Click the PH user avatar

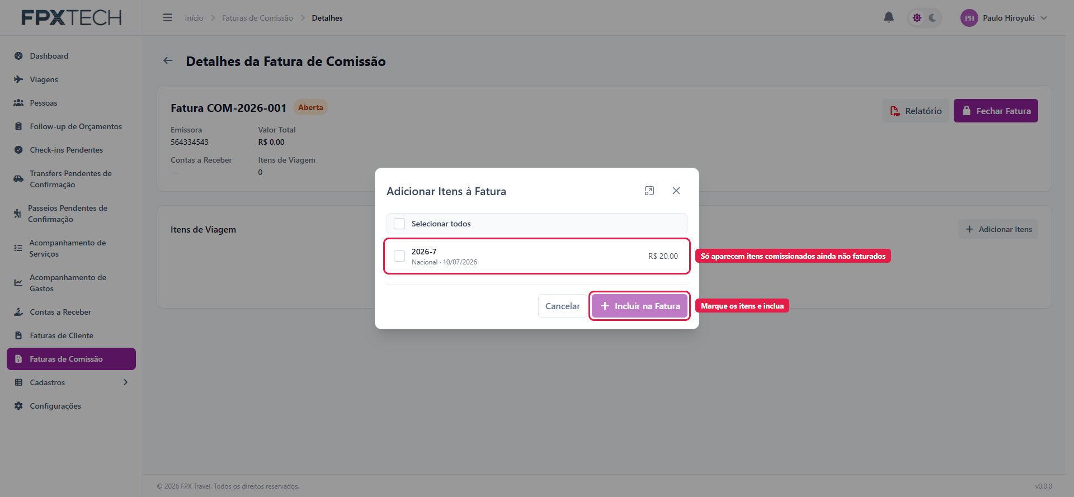point(969,18)
